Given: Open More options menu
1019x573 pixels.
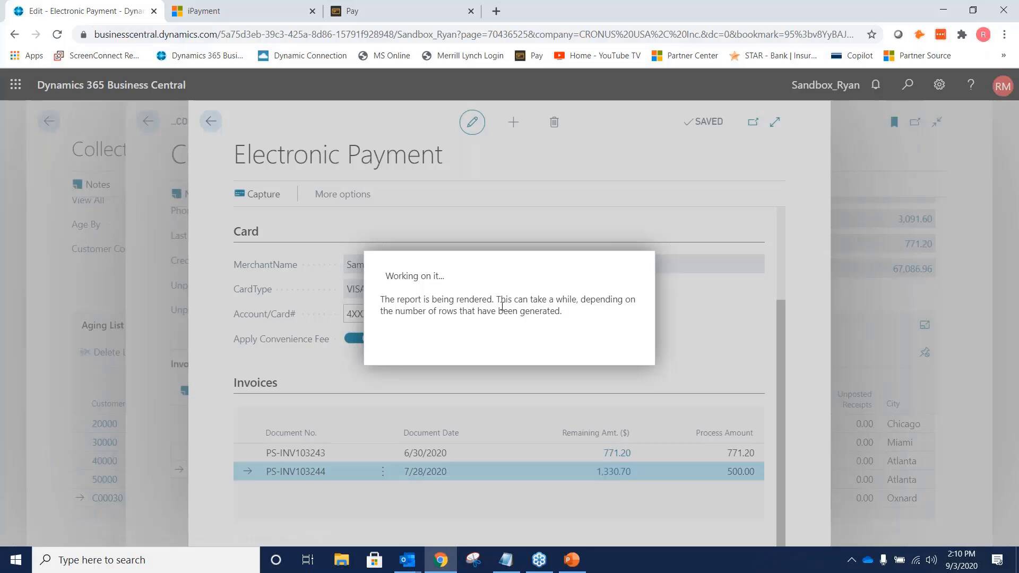Looking at the screenshot, I should (x=342, y=194).
